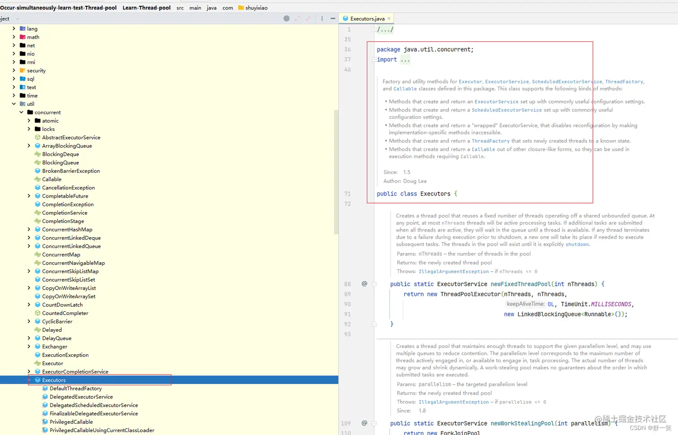
Task: Collapse the util package folder
Action: click(x=14, y=104)
